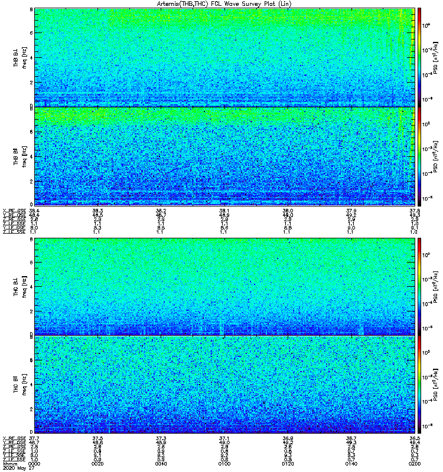Click the '0000' time tick label
Viewport: 443px width, 472px height.
pyautogui.click(x=34, y=464)
